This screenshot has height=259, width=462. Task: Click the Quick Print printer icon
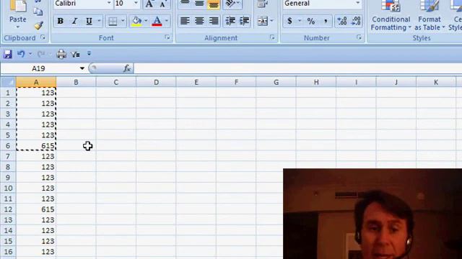click(x=61, y=55)
